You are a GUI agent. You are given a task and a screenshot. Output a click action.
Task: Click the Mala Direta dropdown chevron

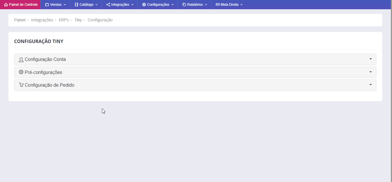[241, 5]
